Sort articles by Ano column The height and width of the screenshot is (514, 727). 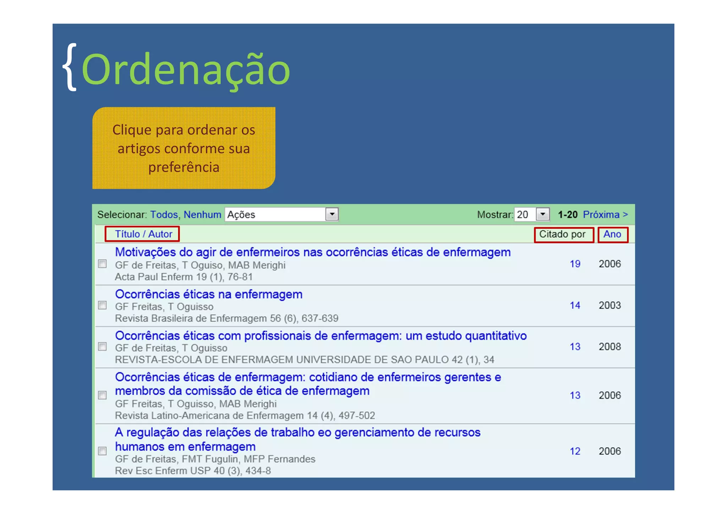612,234
